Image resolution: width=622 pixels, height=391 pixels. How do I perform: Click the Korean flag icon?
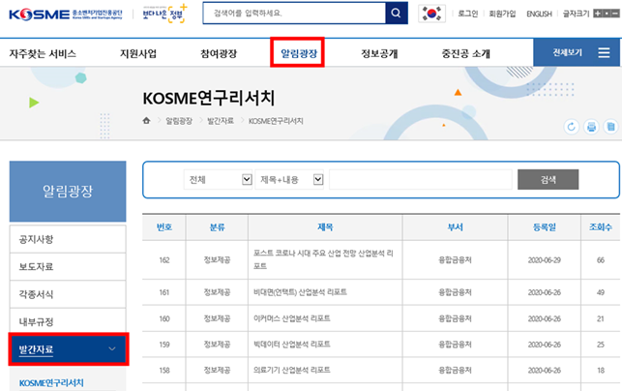coord(431,15)
